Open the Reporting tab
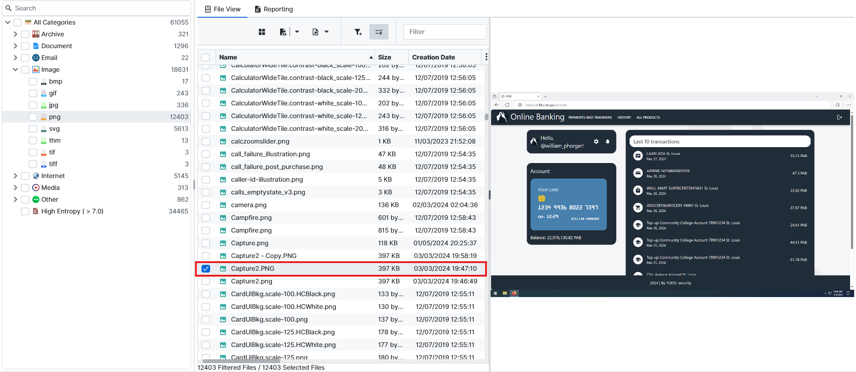 pyautogui.click(x=273, y=9)
